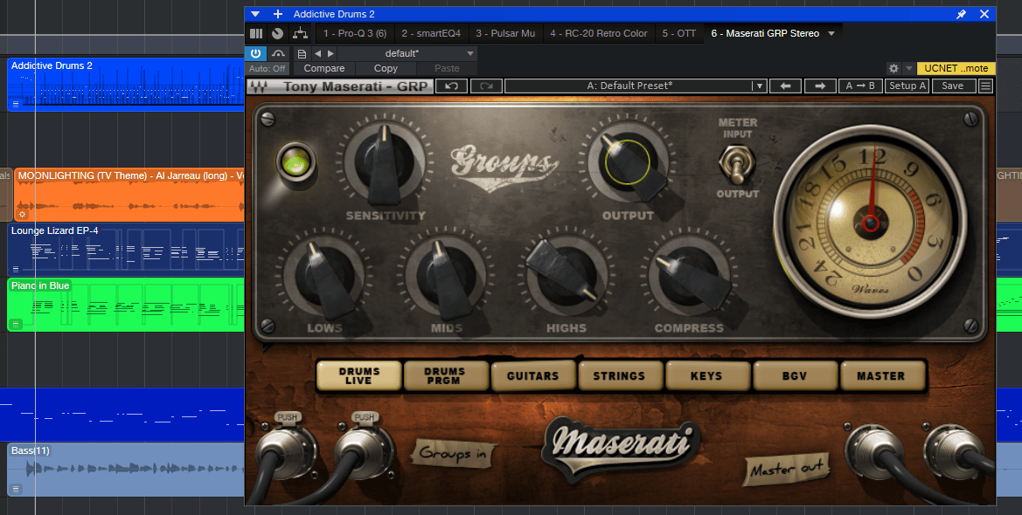The width and height of the screenshot is (1022, 515).
Task: Switch to the 1 - Pro-Q 3 tab
Action: click(x=354, y=33)
